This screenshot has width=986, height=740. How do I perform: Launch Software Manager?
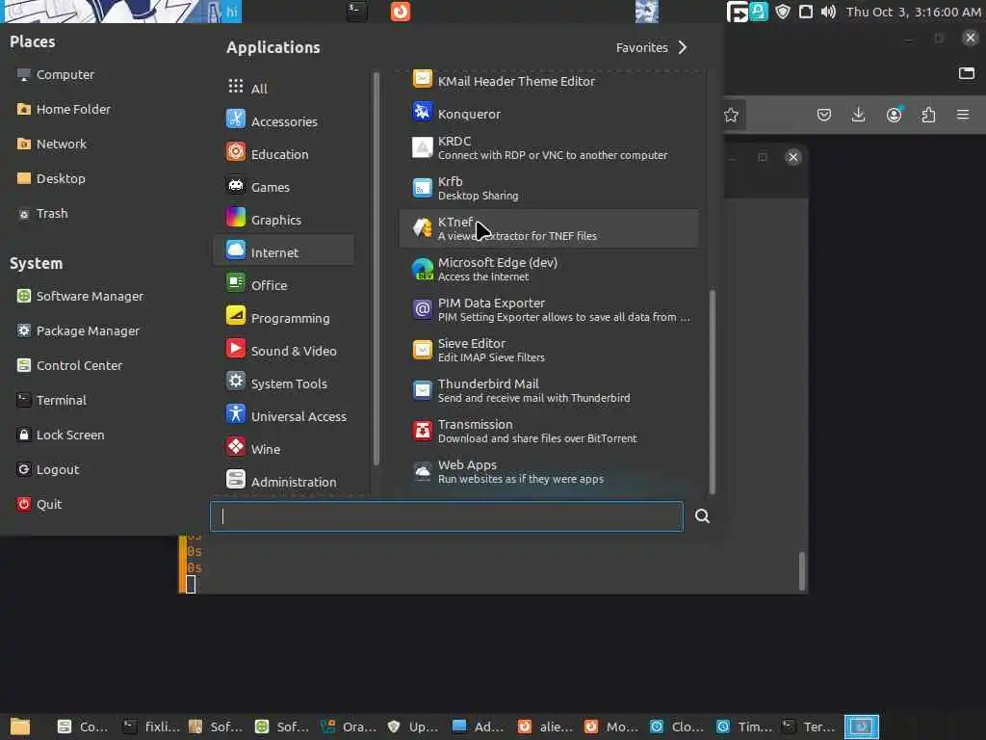[x=80, y=296]
